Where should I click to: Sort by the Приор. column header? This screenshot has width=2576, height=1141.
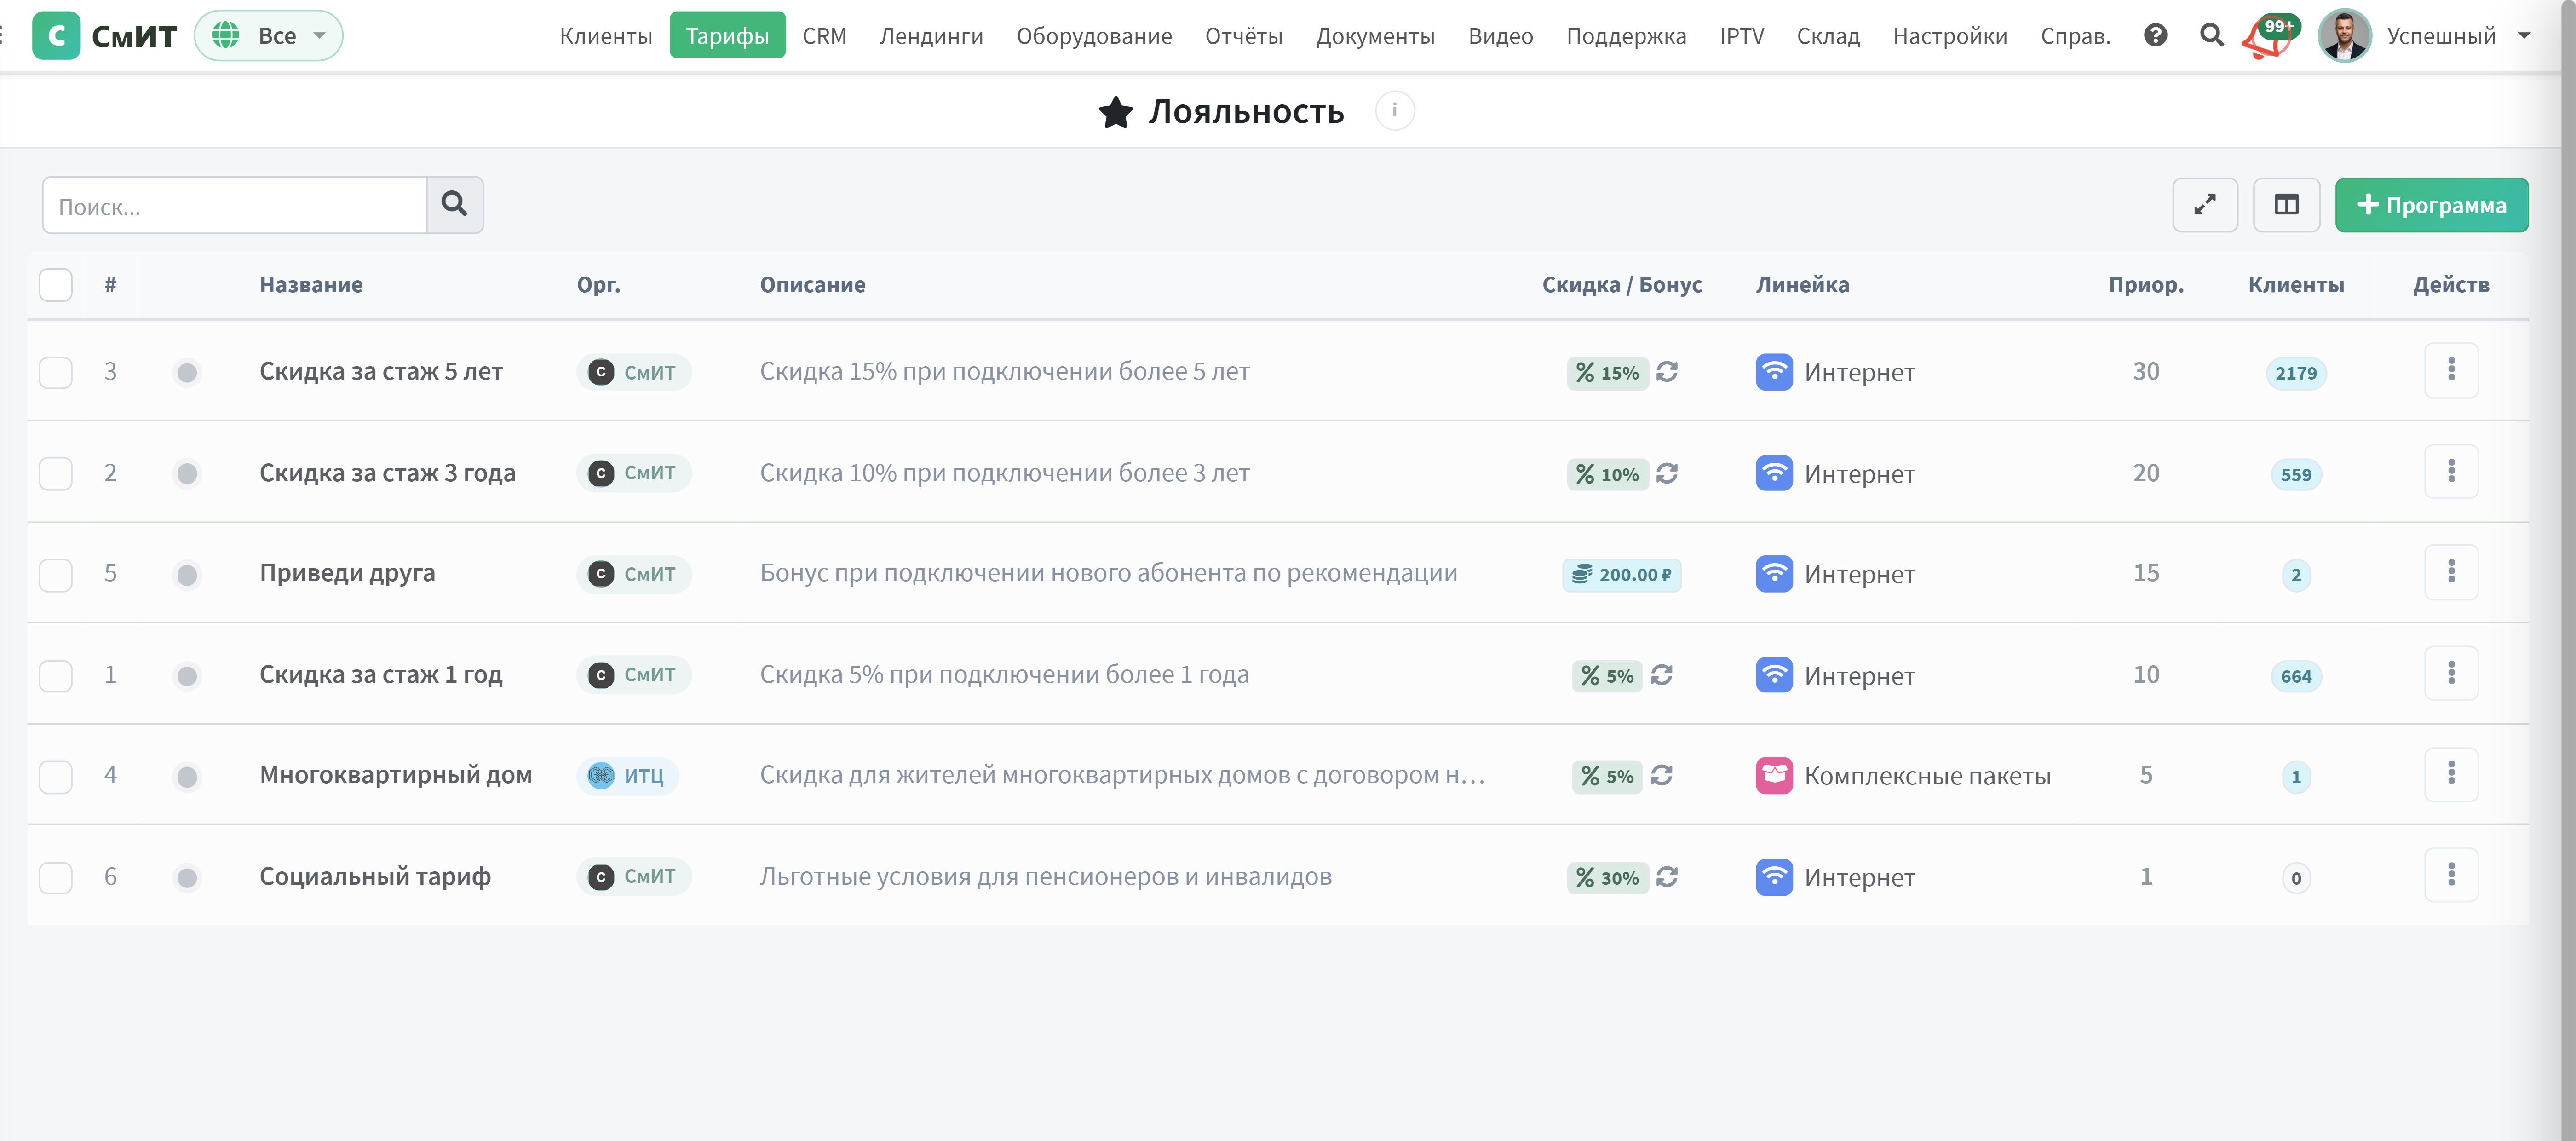pyautogui.click(x=2146, y=285)
